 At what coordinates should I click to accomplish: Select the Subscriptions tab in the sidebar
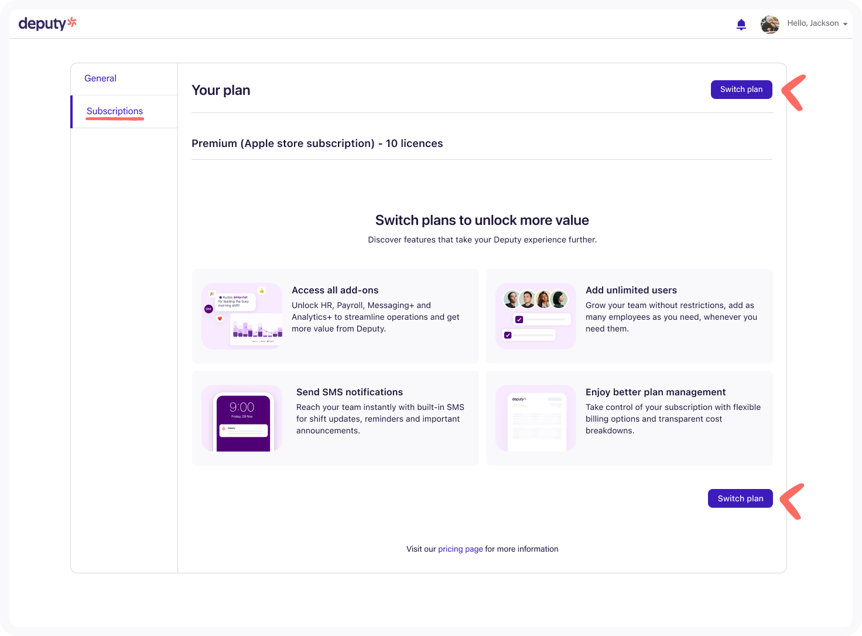115,111
